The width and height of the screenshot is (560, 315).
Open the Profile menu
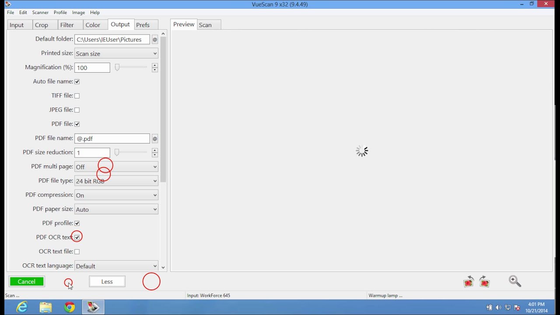click(x=60, y=12)
